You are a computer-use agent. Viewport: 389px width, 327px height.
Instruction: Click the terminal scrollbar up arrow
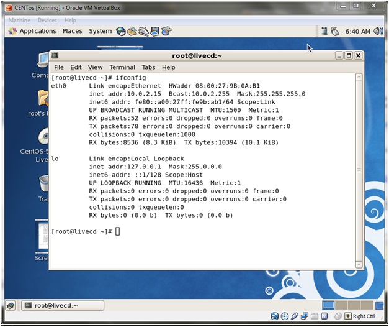(359, 76)
